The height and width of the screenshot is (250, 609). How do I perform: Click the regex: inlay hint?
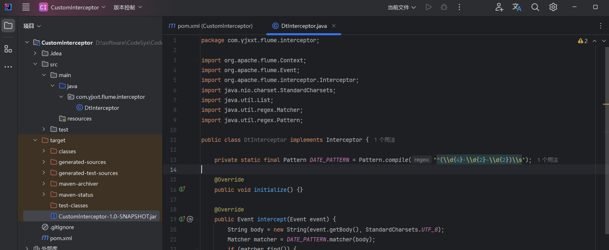click(422, 160)
